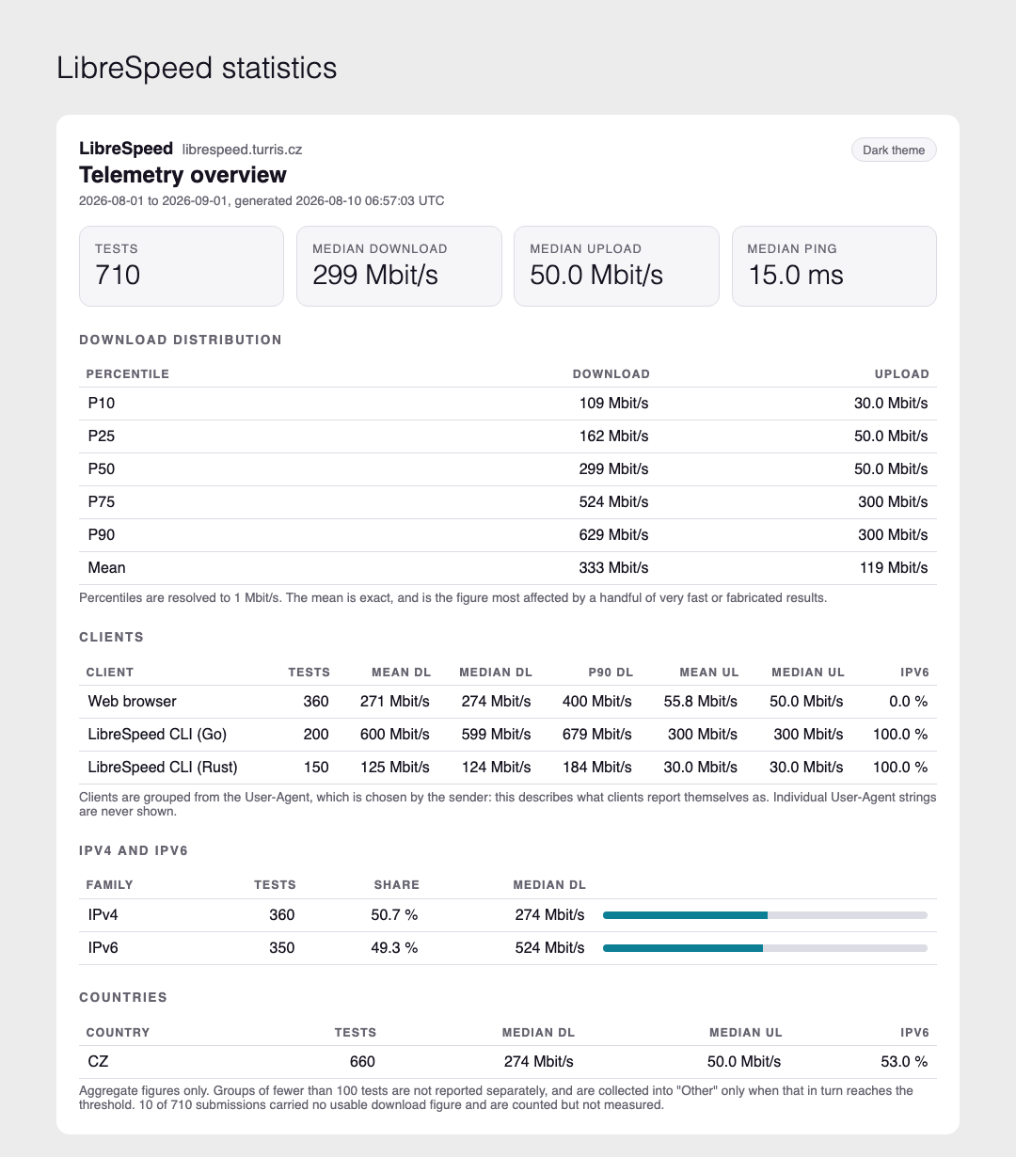Click the Download Distribution section heading
This screenshot has height=1157, width=1016.
[181, 340]
